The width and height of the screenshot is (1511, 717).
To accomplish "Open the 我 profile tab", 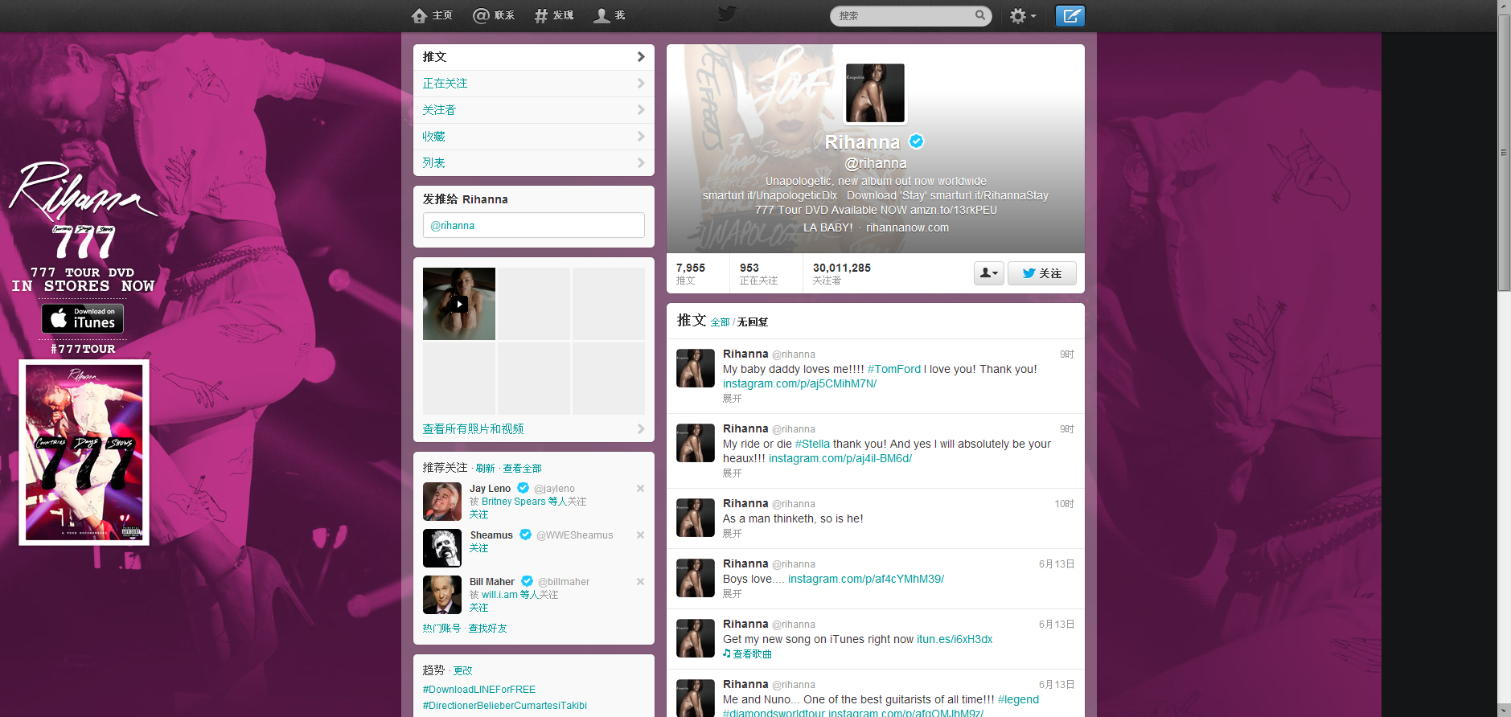I will tap(609, 15).
